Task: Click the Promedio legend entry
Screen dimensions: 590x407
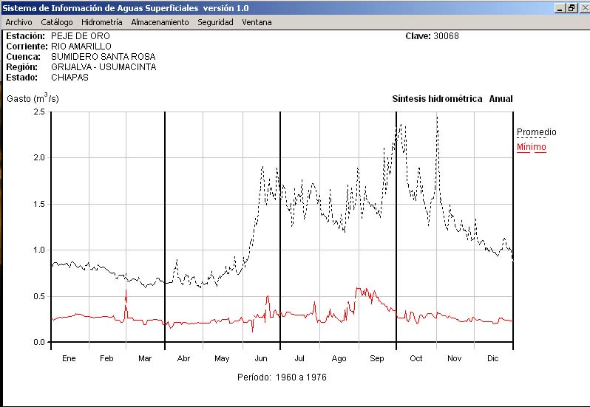Action: (536, 132)
